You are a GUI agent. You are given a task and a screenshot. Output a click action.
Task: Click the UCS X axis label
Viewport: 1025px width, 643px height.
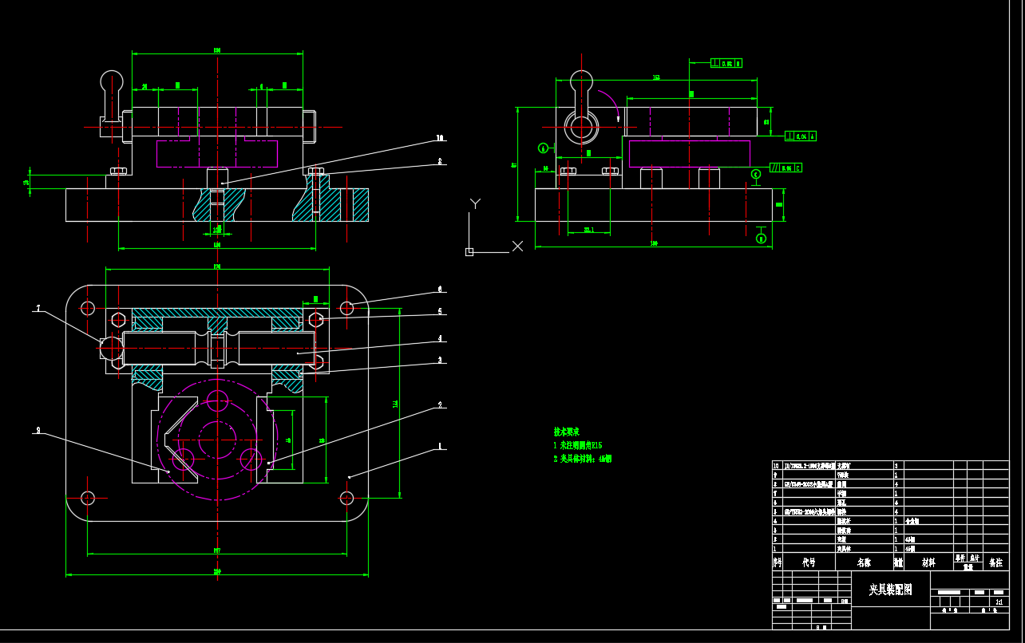click(517, 247)
